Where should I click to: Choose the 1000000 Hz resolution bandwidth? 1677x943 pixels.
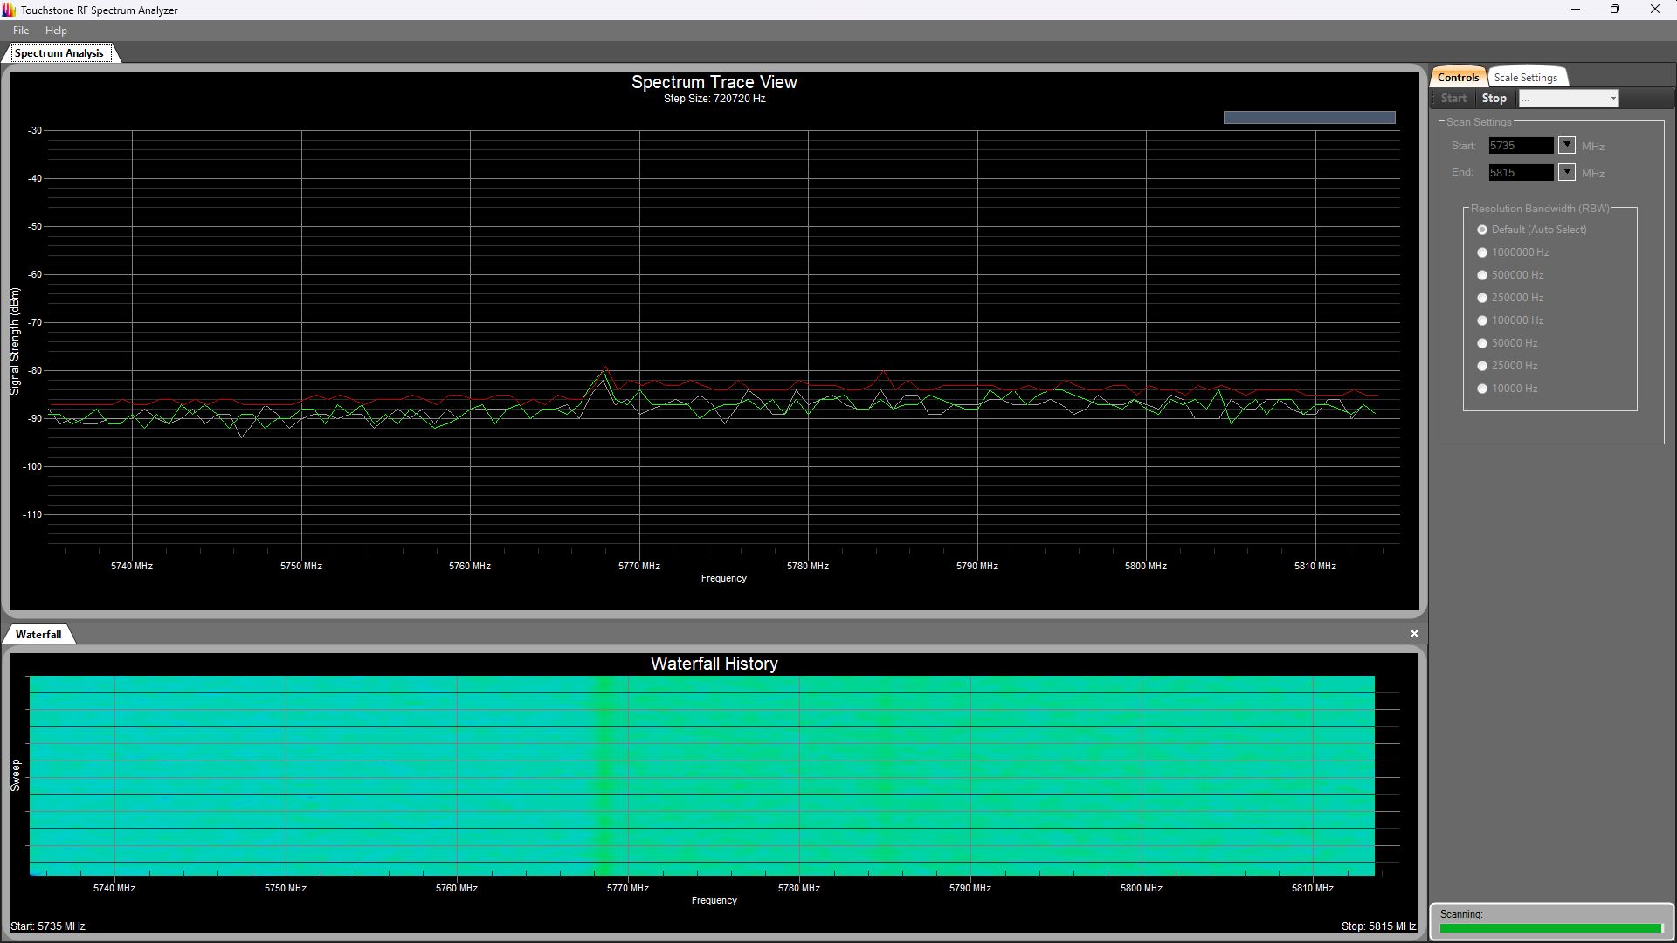coord(1482,252)
